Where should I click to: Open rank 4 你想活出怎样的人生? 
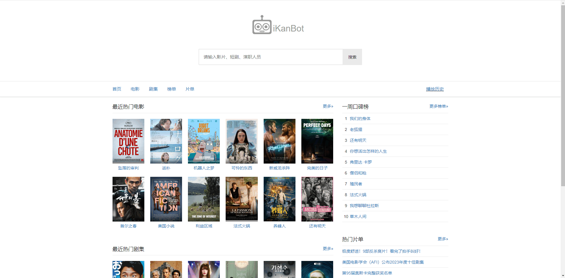[x=368, y=151]
